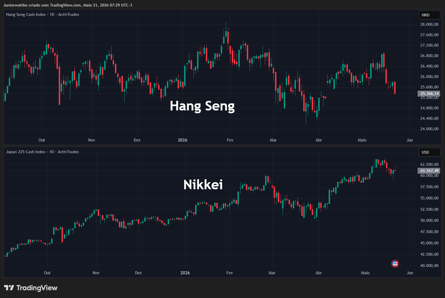
Task: Open the USD currency selector
Action: click(x=429, y=152)
